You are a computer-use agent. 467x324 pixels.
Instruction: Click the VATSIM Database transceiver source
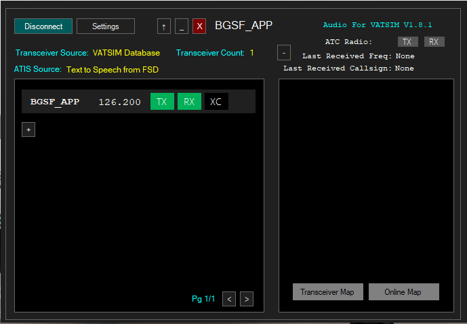(x=126, y=53)
